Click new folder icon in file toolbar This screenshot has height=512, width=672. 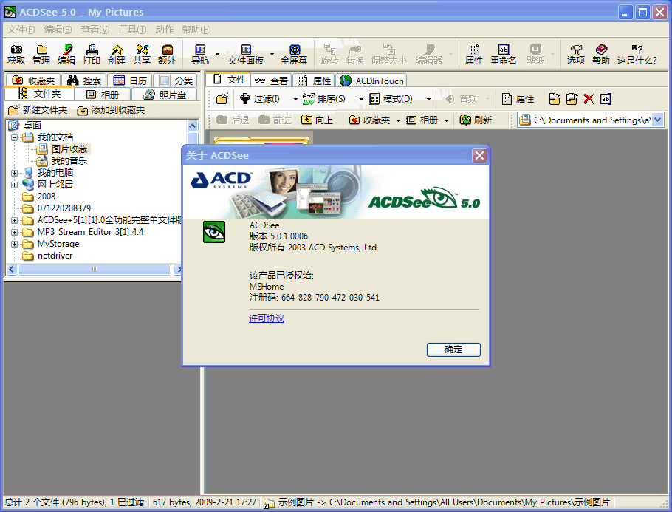tap(222, 99)
